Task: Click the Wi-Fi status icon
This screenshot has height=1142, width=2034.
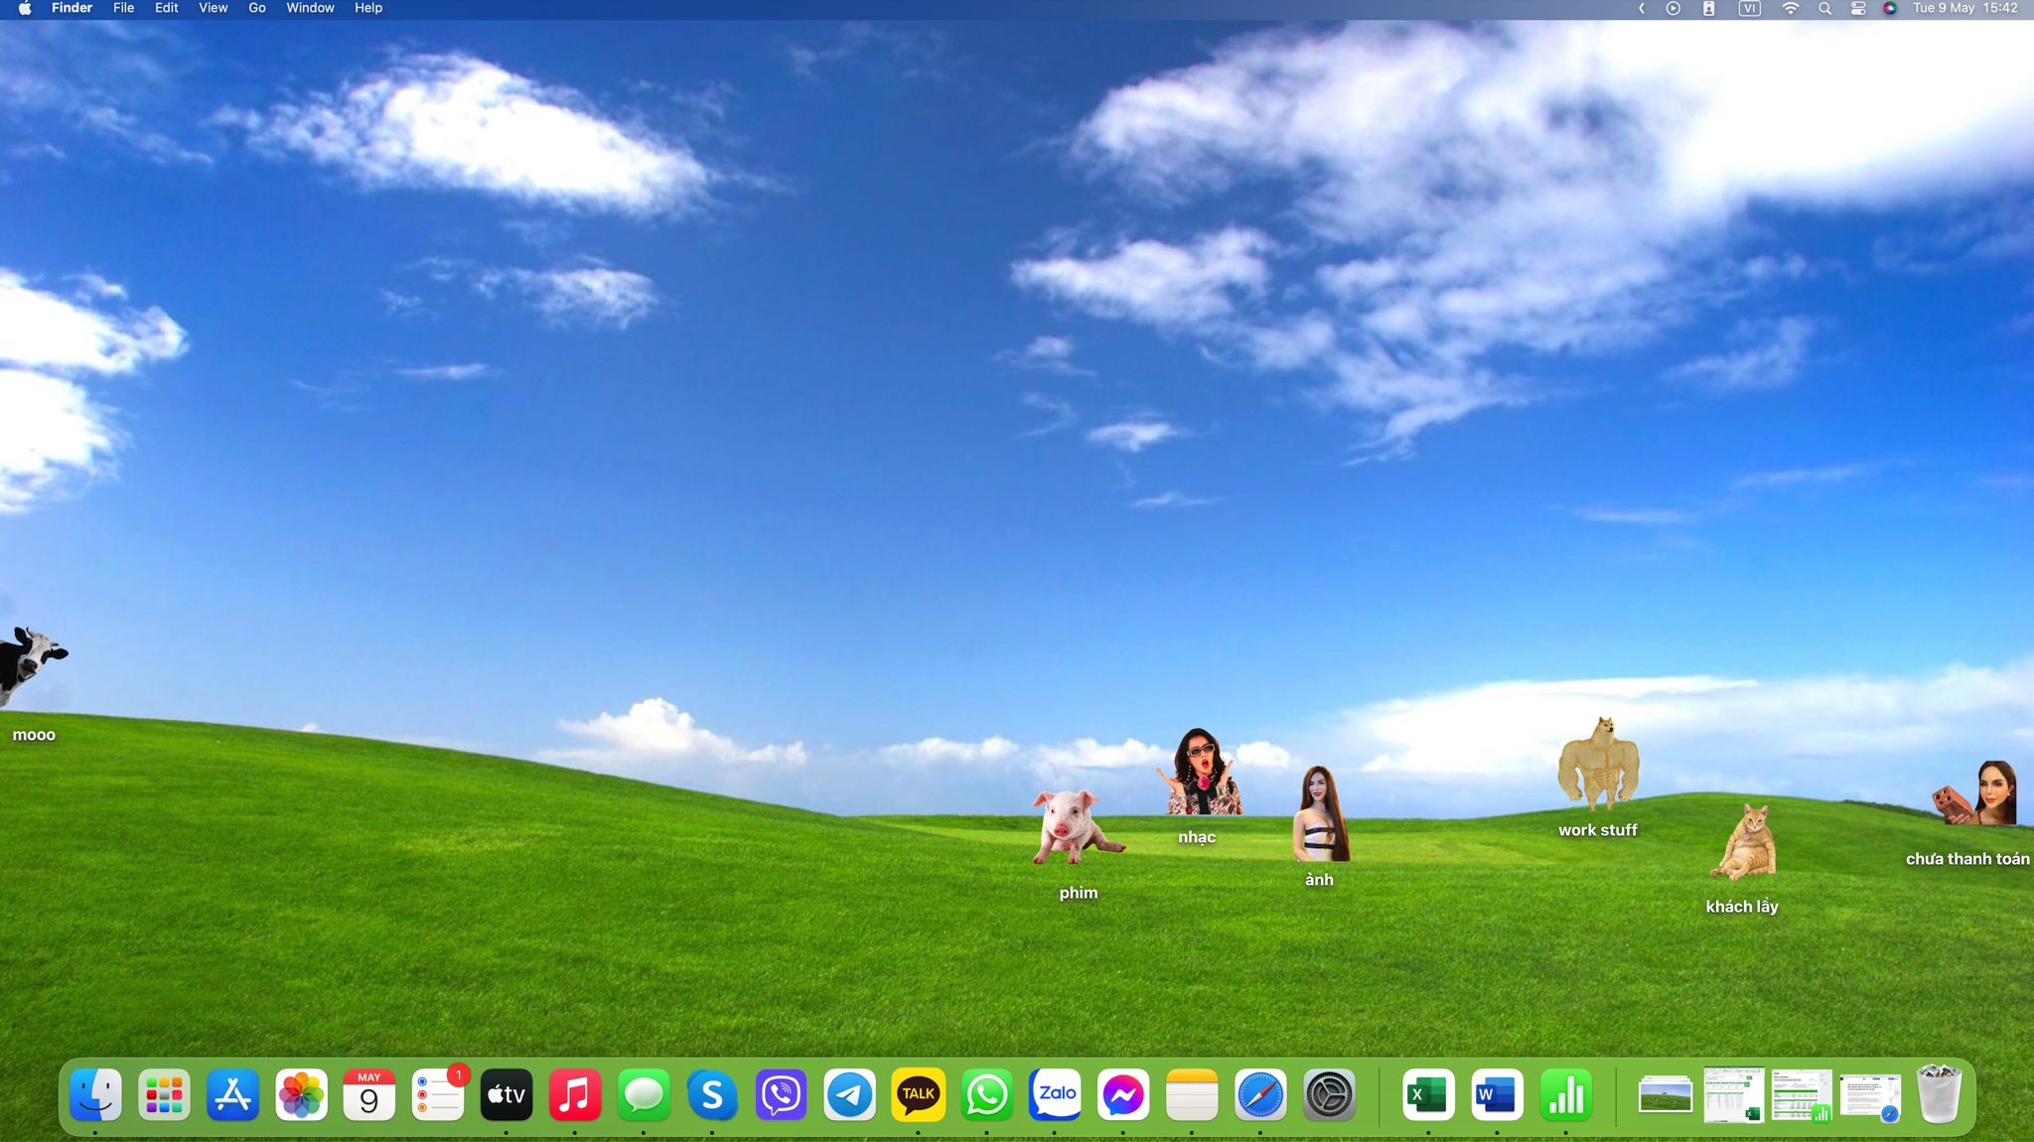Action: [1790, 8]
